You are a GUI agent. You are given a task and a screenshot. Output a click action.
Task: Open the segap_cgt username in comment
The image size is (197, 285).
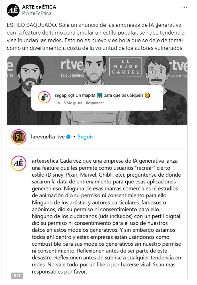tap(65, 96)
